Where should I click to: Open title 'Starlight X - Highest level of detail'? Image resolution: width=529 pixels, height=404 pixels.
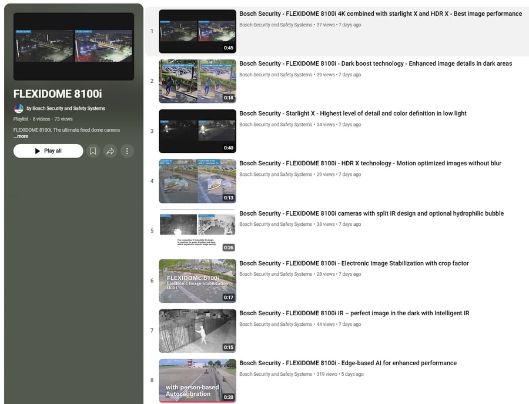[x=353, y=113]
